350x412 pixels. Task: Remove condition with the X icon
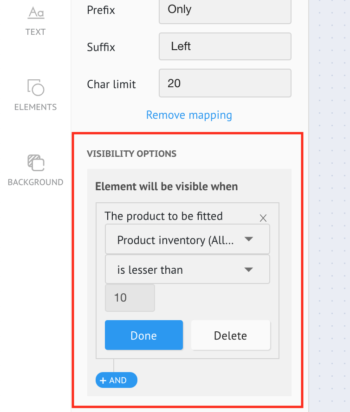[x=263, y=218]
